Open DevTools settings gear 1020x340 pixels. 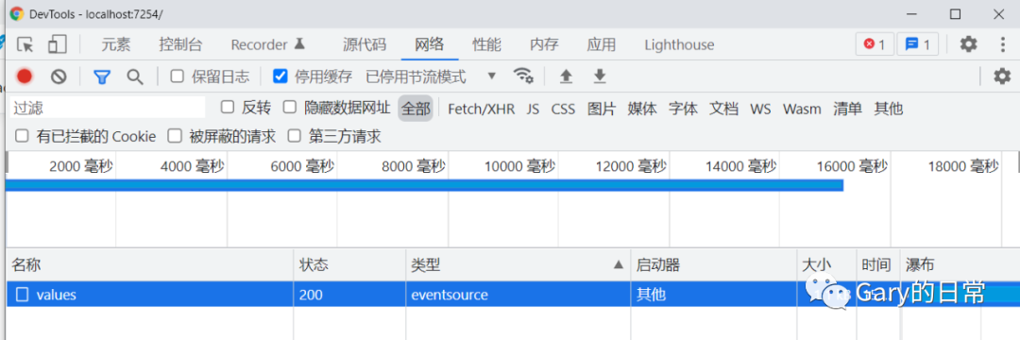[x=969, y=44]
